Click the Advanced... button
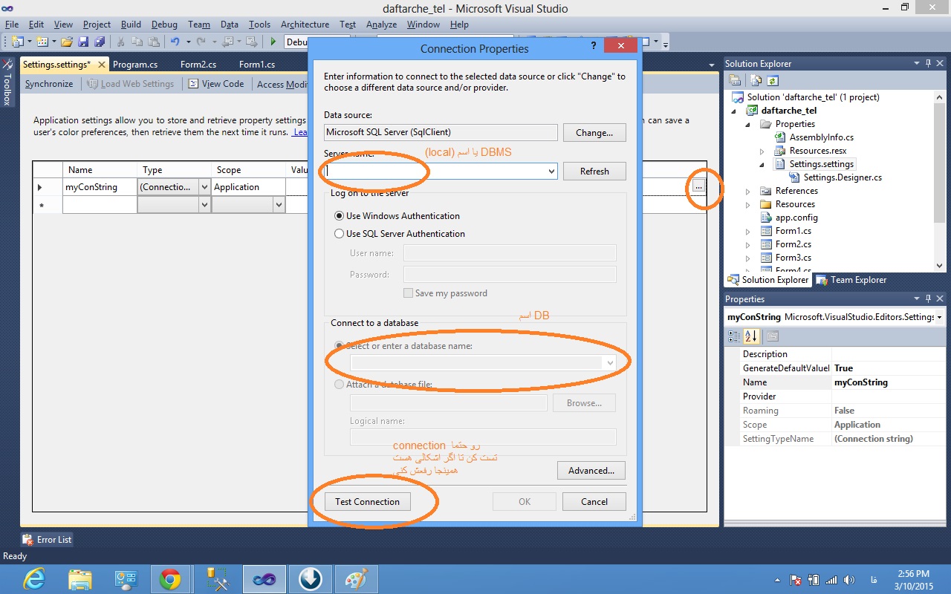 click(591, 470)
